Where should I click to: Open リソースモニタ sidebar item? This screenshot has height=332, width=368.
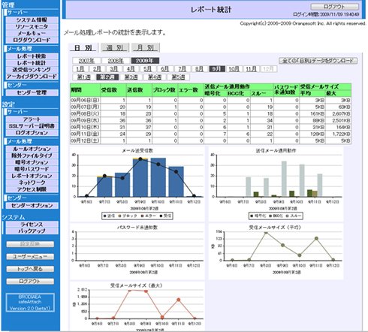[x=32, y=26]
